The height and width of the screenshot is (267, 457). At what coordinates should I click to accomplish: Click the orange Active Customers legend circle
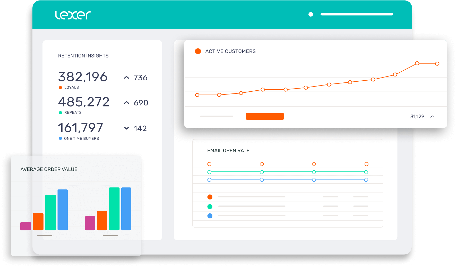(x=198, y=51)
